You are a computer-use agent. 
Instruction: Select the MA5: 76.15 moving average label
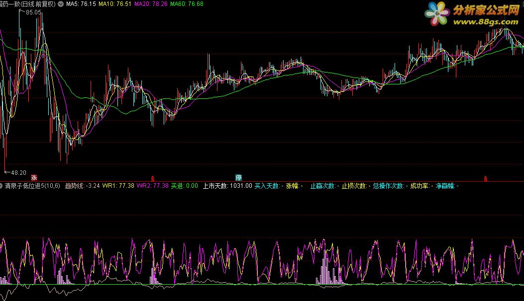coord(81,4)
